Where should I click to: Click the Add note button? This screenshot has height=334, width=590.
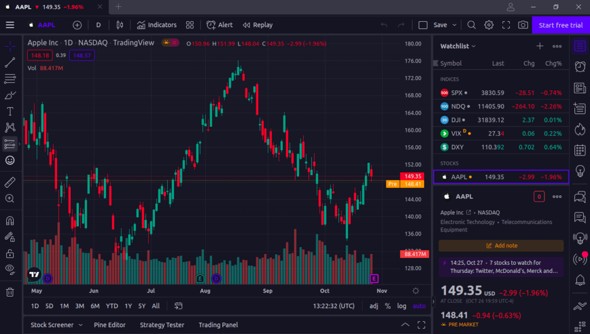point(501,246)
